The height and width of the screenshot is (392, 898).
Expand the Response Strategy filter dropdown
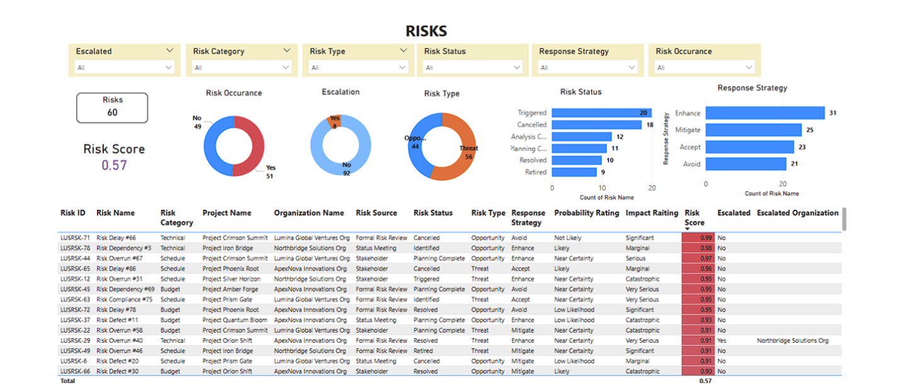(632, 67)
